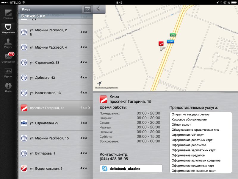Image resolution: width=238 pixels, height=179 pixels.
Task: Open the Главная home icon in sidebar
Action: (8, 14)
